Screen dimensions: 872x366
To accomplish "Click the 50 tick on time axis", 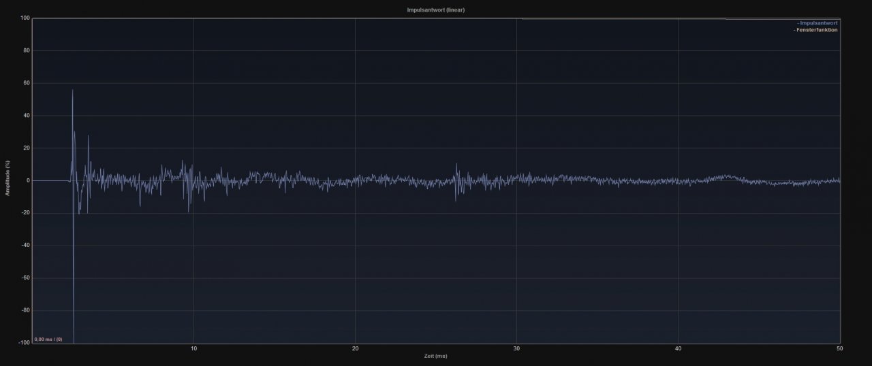I will pyautogui.click(x=839, y=349).
